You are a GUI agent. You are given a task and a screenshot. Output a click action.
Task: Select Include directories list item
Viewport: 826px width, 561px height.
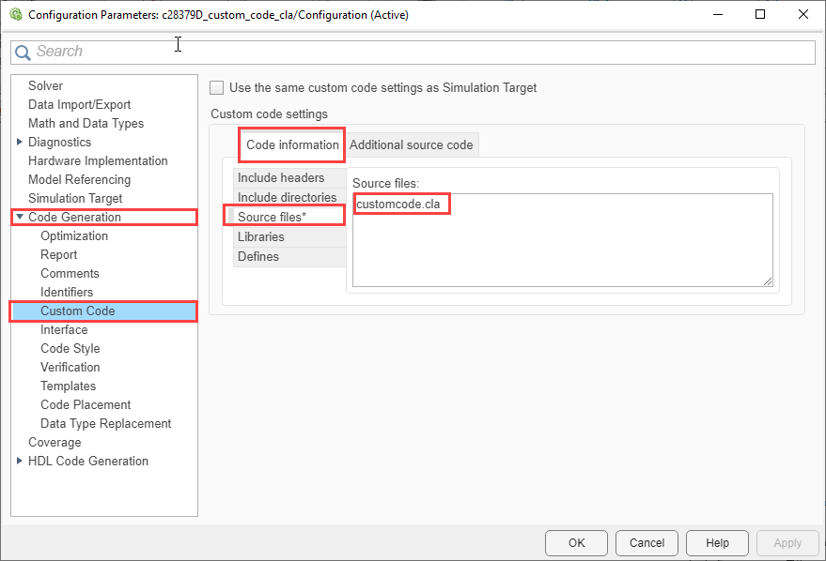[287, 197]
